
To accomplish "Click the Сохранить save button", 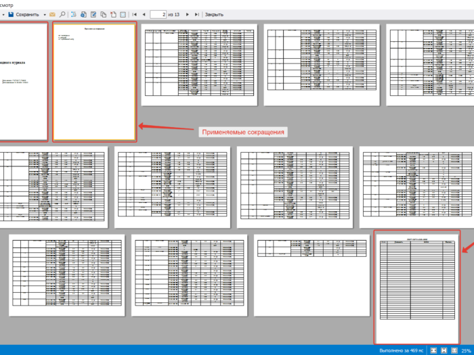I will [24, 14].
